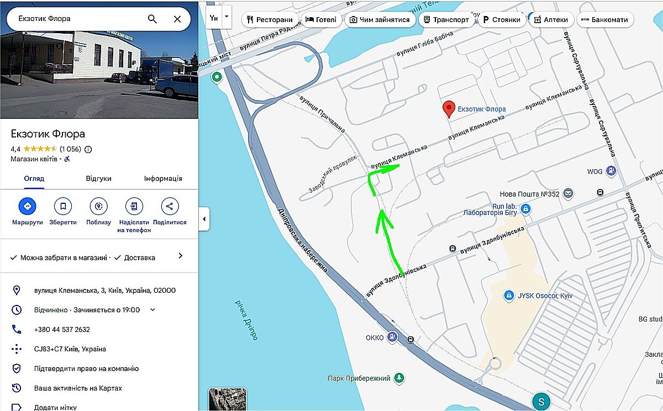Screen dimensions: 663x411
Task: Expand opening hours dropdown chevron
Action: (153, 310)
